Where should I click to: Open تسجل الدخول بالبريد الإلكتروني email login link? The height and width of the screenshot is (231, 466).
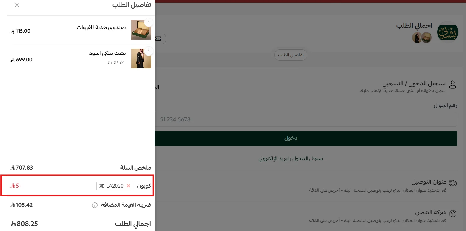pos(291,159)
